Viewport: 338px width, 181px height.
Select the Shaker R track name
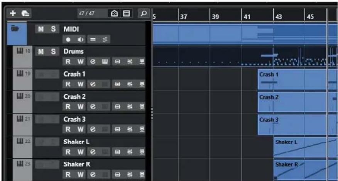tap(77, 164)
